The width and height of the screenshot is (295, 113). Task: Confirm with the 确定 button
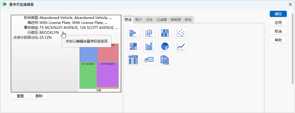tap(278, 14)
